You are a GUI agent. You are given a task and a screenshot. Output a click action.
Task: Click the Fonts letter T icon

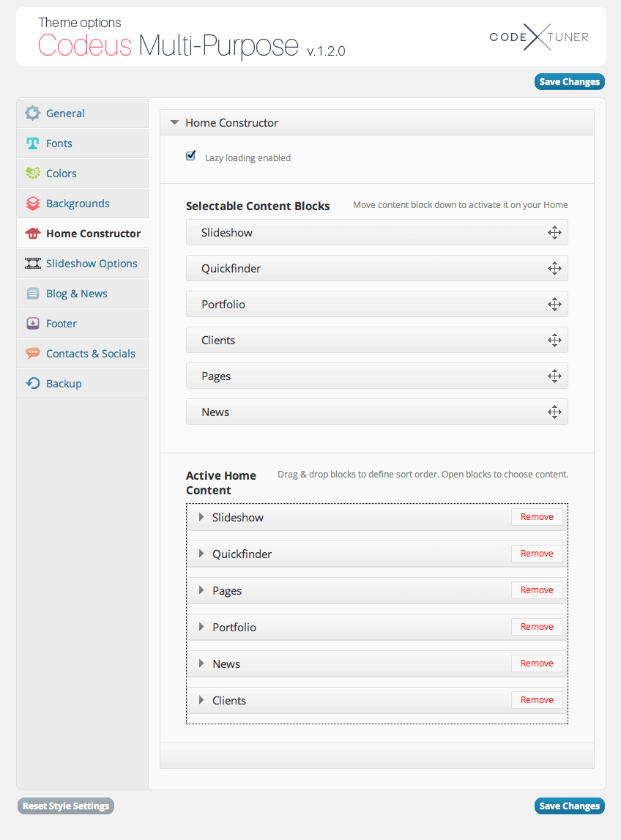point(33,143)
